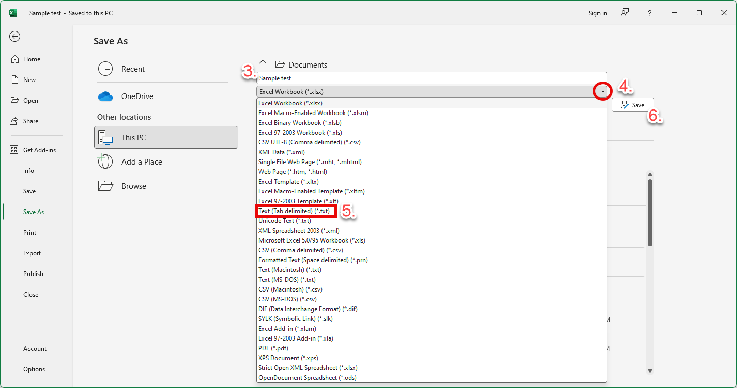Click the back arrow icon

(15, 36)
